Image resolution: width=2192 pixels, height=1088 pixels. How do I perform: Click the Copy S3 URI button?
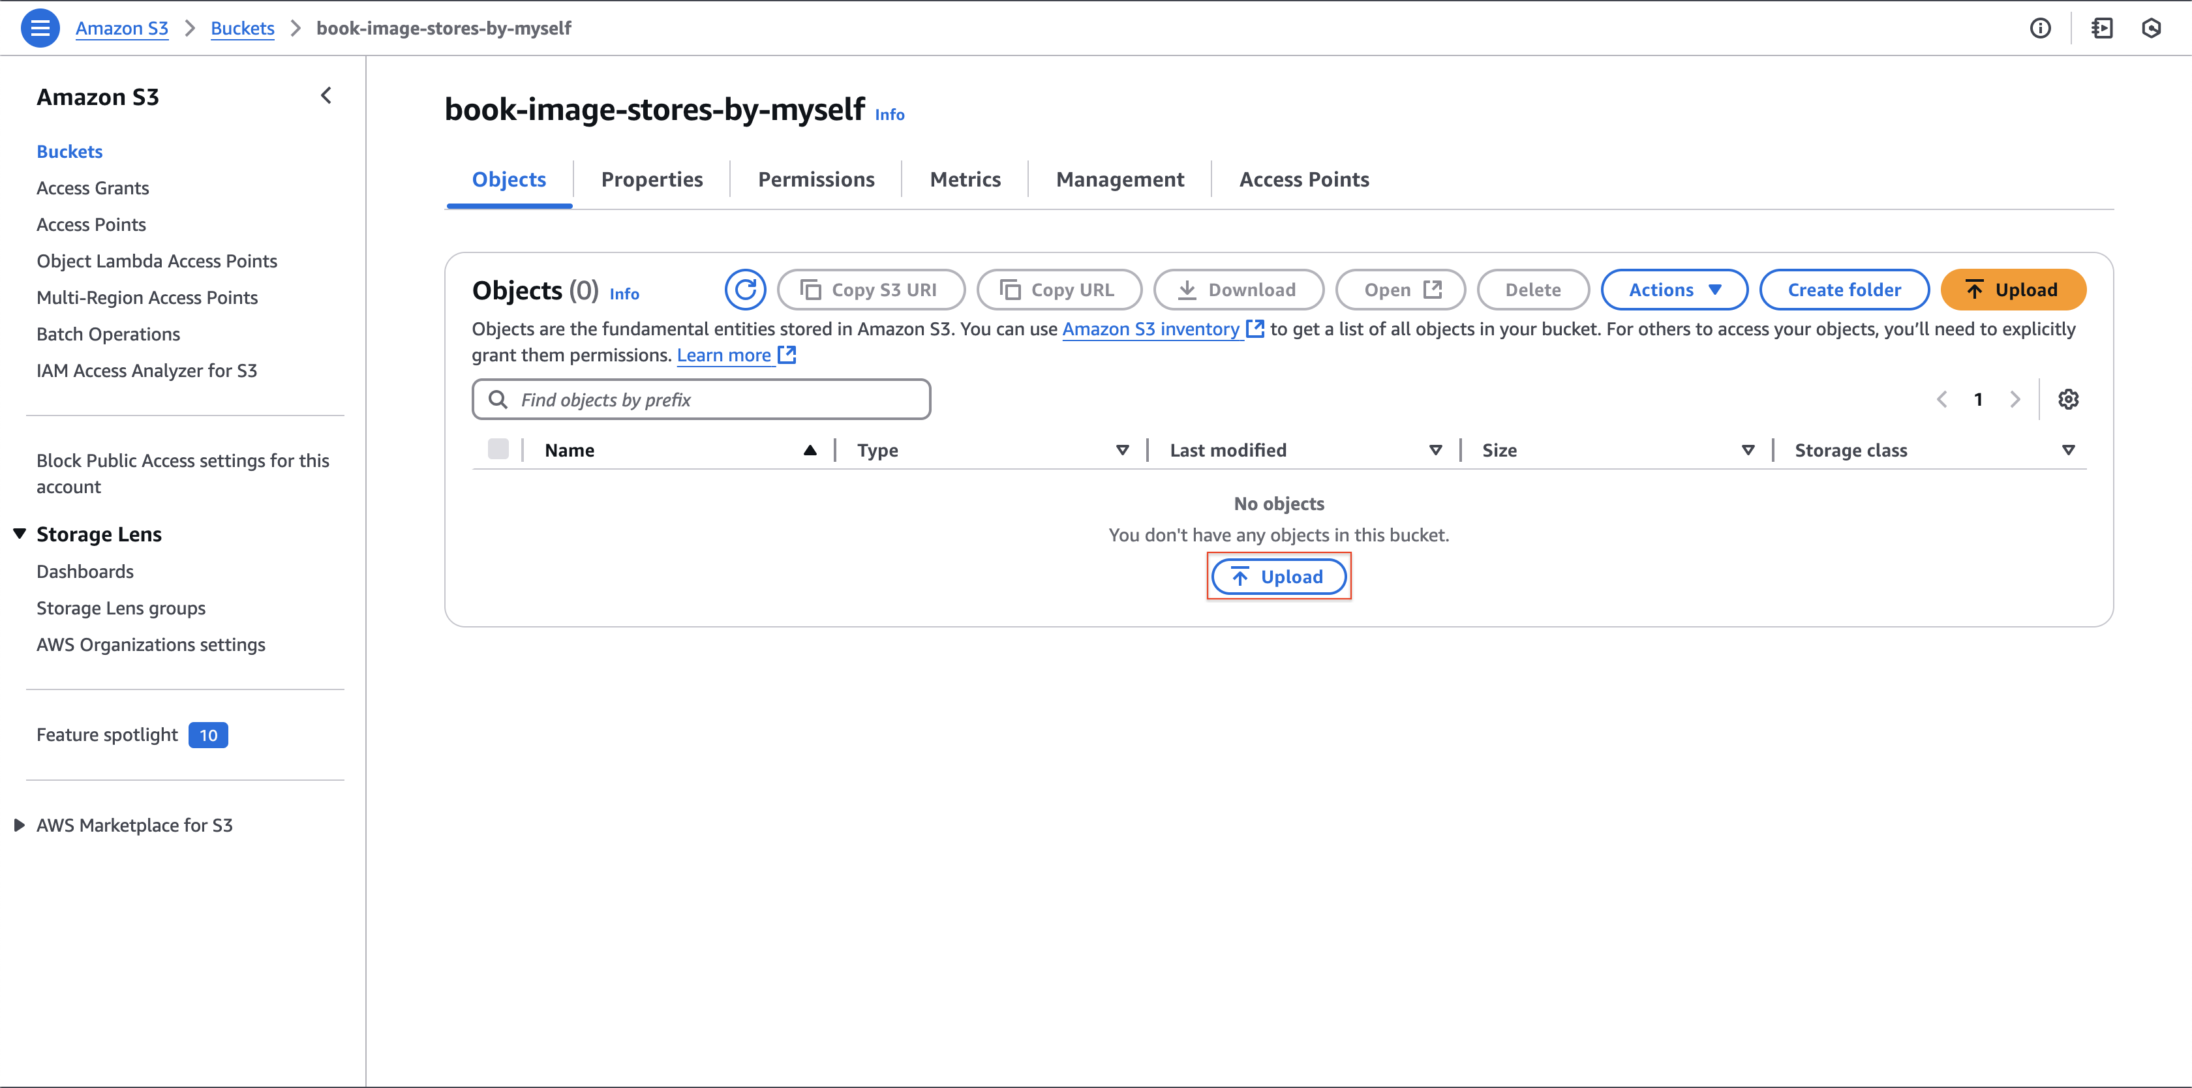click(872, 290)
